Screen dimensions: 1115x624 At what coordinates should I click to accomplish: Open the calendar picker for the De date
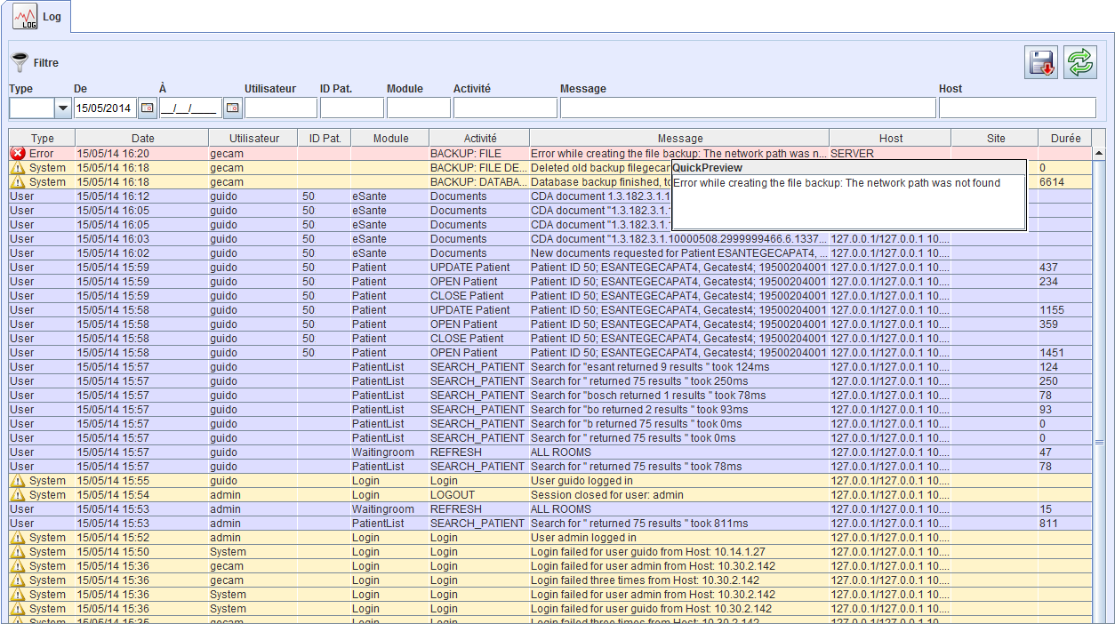click(147, 108)
